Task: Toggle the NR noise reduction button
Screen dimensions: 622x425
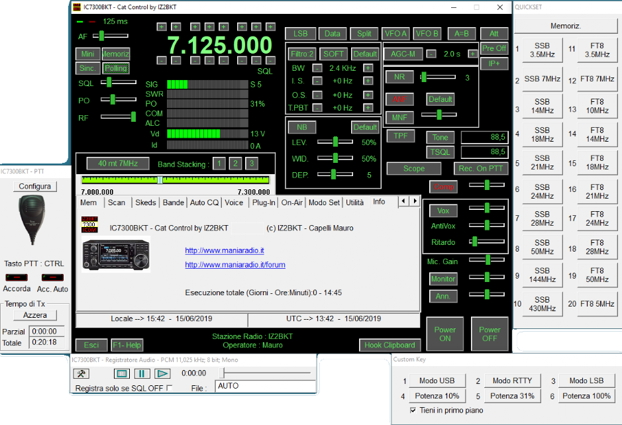Action: point(399,77)
